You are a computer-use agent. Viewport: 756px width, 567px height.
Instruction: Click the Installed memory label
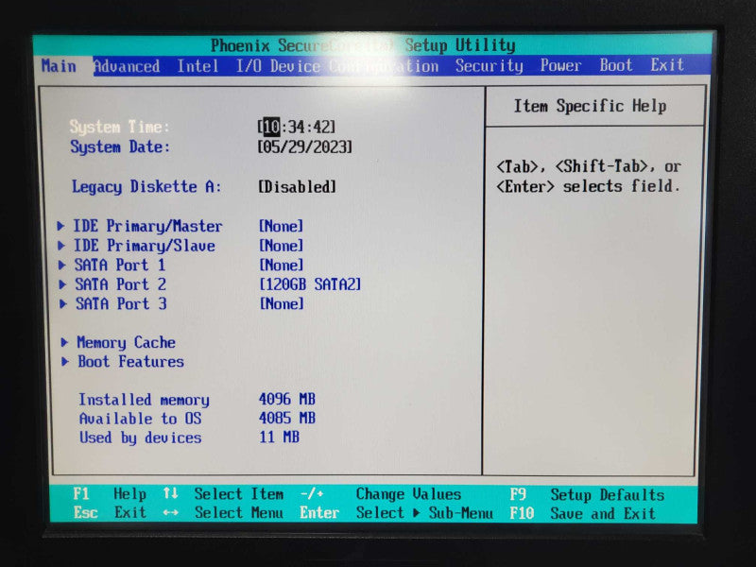click(145, 400)
